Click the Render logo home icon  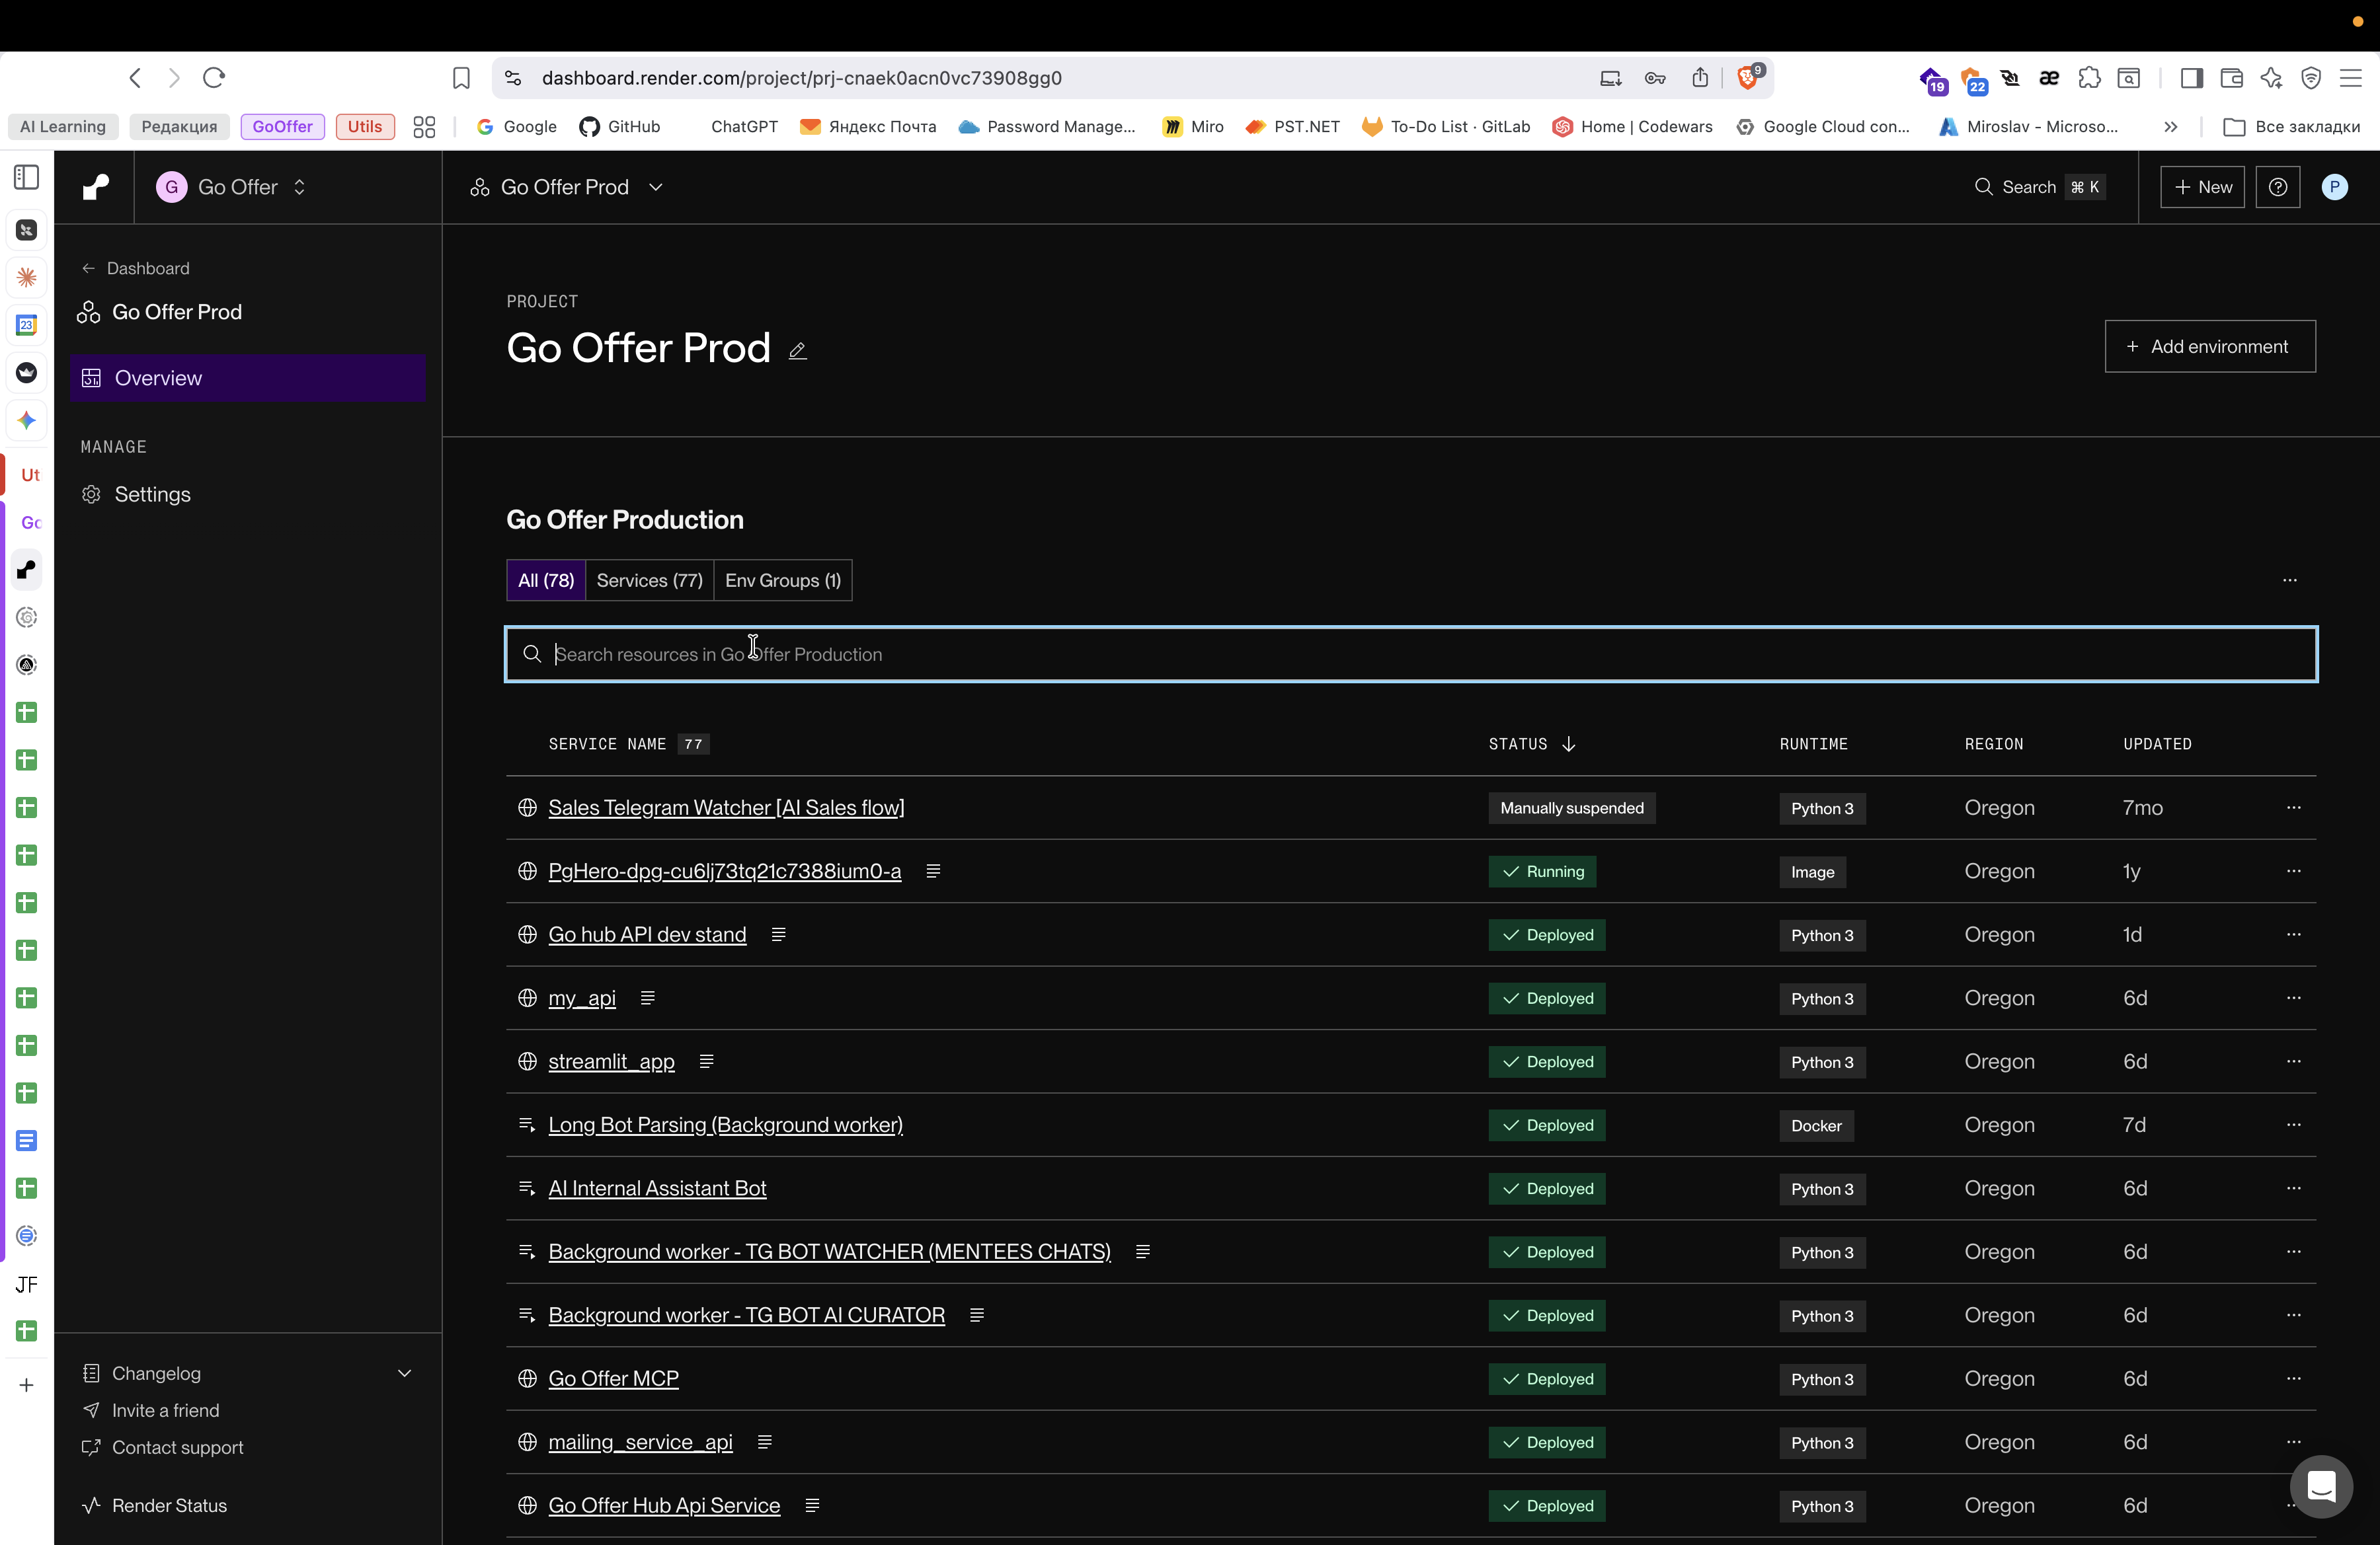95,187
